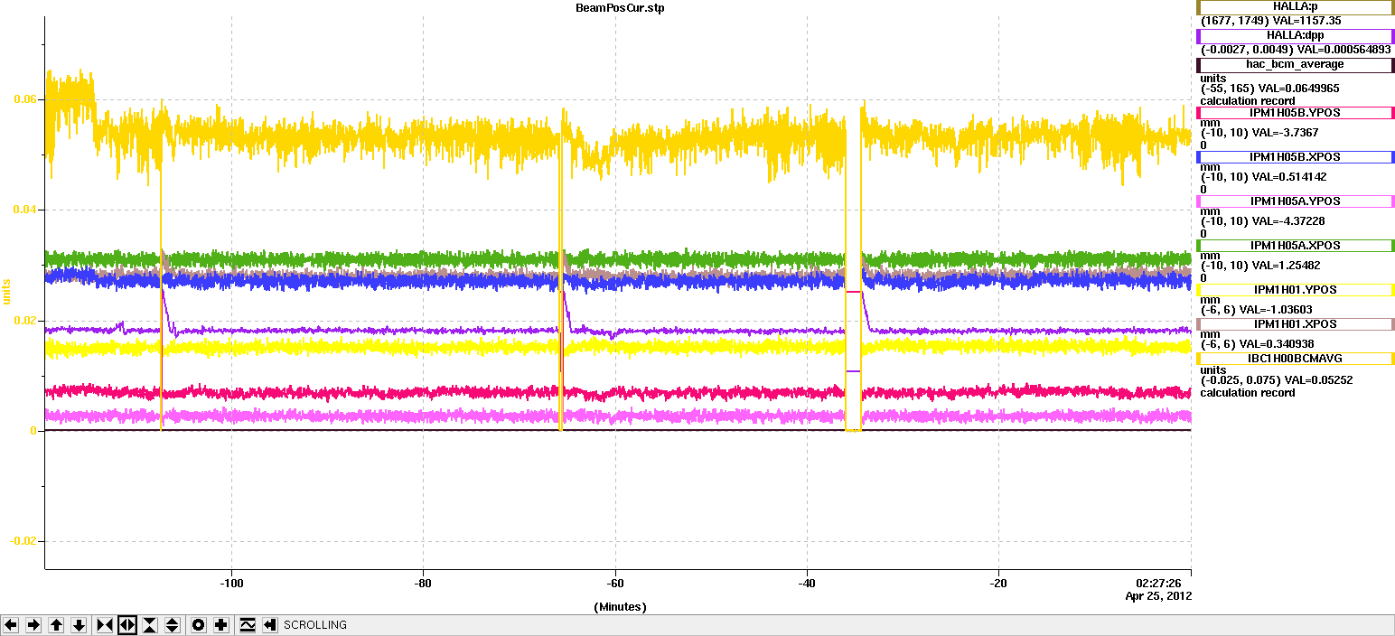The image size is (1395, 636).
Task: Click the VAL=0.514142 readout
Action: [1290, 177]
